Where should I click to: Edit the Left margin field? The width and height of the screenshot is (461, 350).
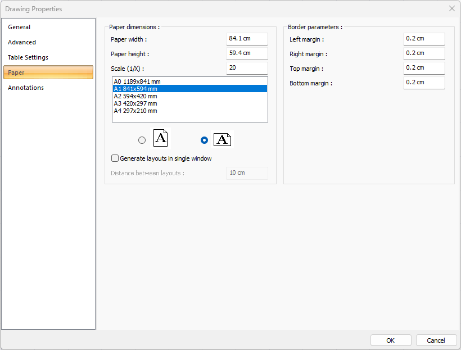pos(424,39)
